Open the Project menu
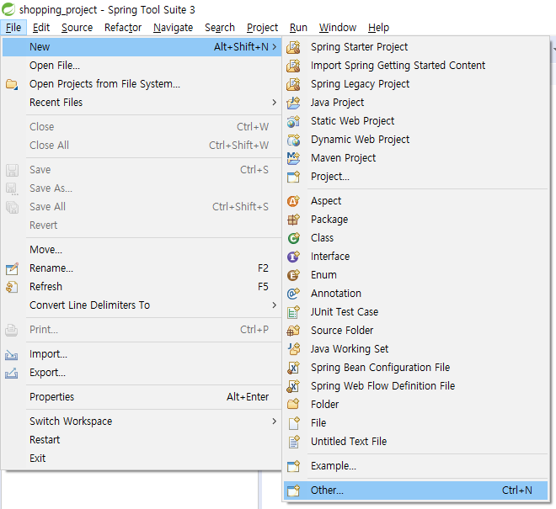This screenshot has width=556, height=509. (x=262, y=28)
